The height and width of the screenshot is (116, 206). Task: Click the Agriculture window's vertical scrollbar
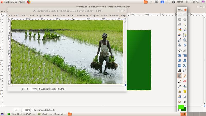point(125,52)
